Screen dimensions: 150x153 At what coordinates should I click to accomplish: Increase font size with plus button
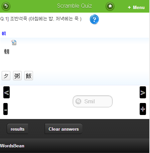pyautogui.click(x=143, y=109)
